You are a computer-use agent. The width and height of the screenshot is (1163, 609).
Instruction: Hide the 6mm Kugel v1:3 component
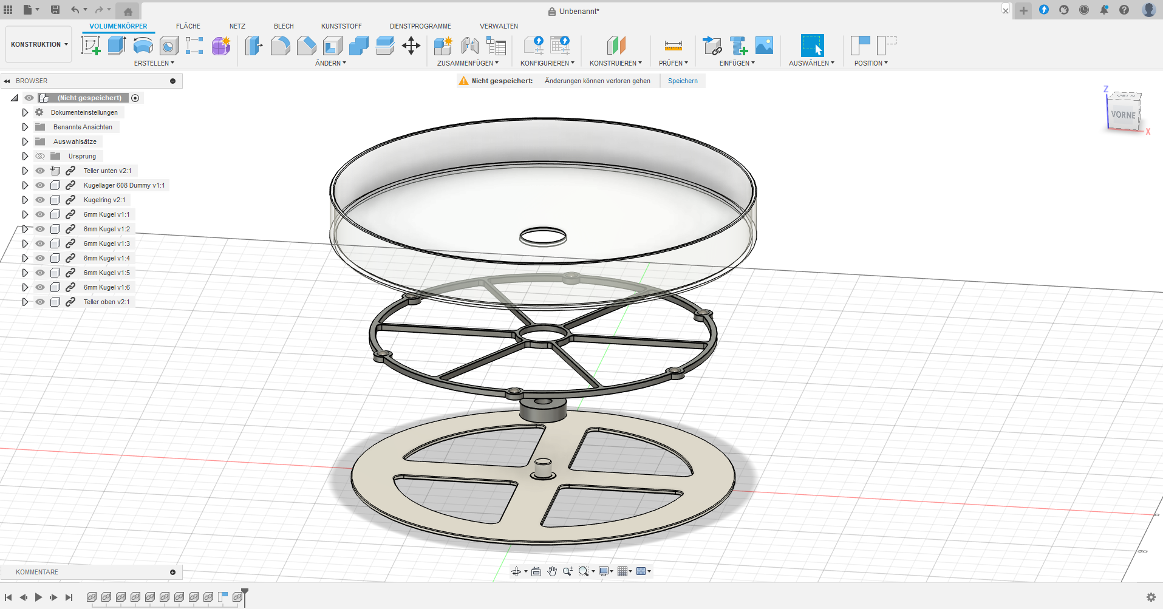[x=40, y=243]
